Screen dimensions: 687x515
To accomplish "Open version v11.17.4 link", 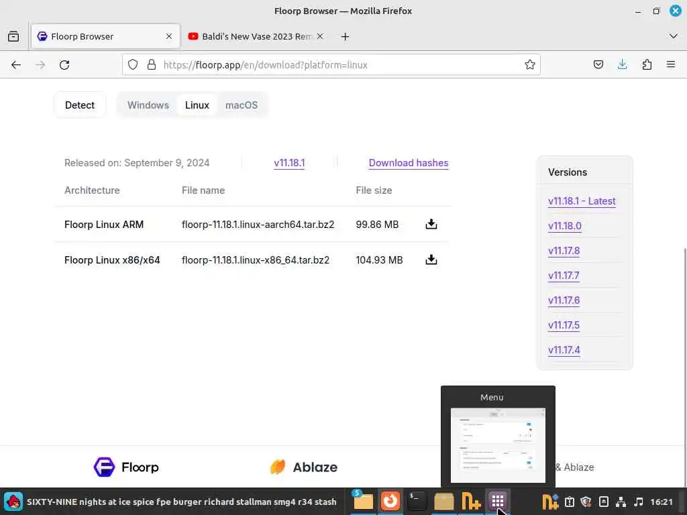I will (x=564, y=350).
